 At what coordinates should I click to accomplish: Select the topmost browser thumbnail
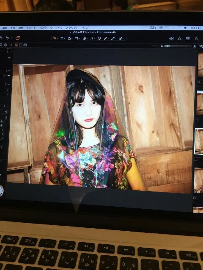point(200,65)
